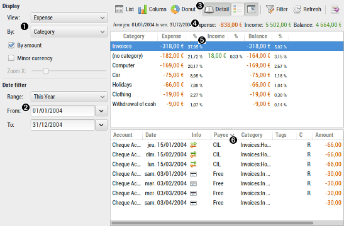
Task: Refresh the report results
Action: tap(307, 9)
